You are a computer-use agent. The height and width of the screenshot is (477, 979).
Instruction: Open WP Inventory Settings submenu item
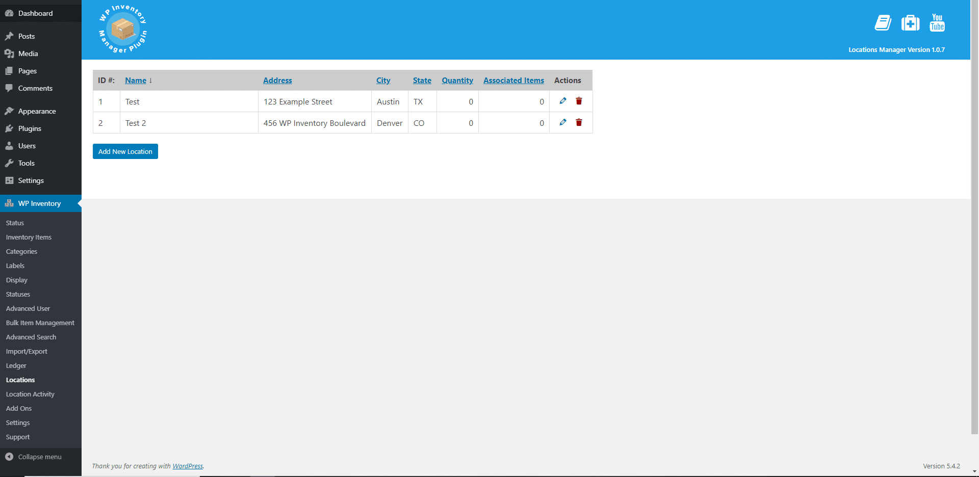coord(18,422)
